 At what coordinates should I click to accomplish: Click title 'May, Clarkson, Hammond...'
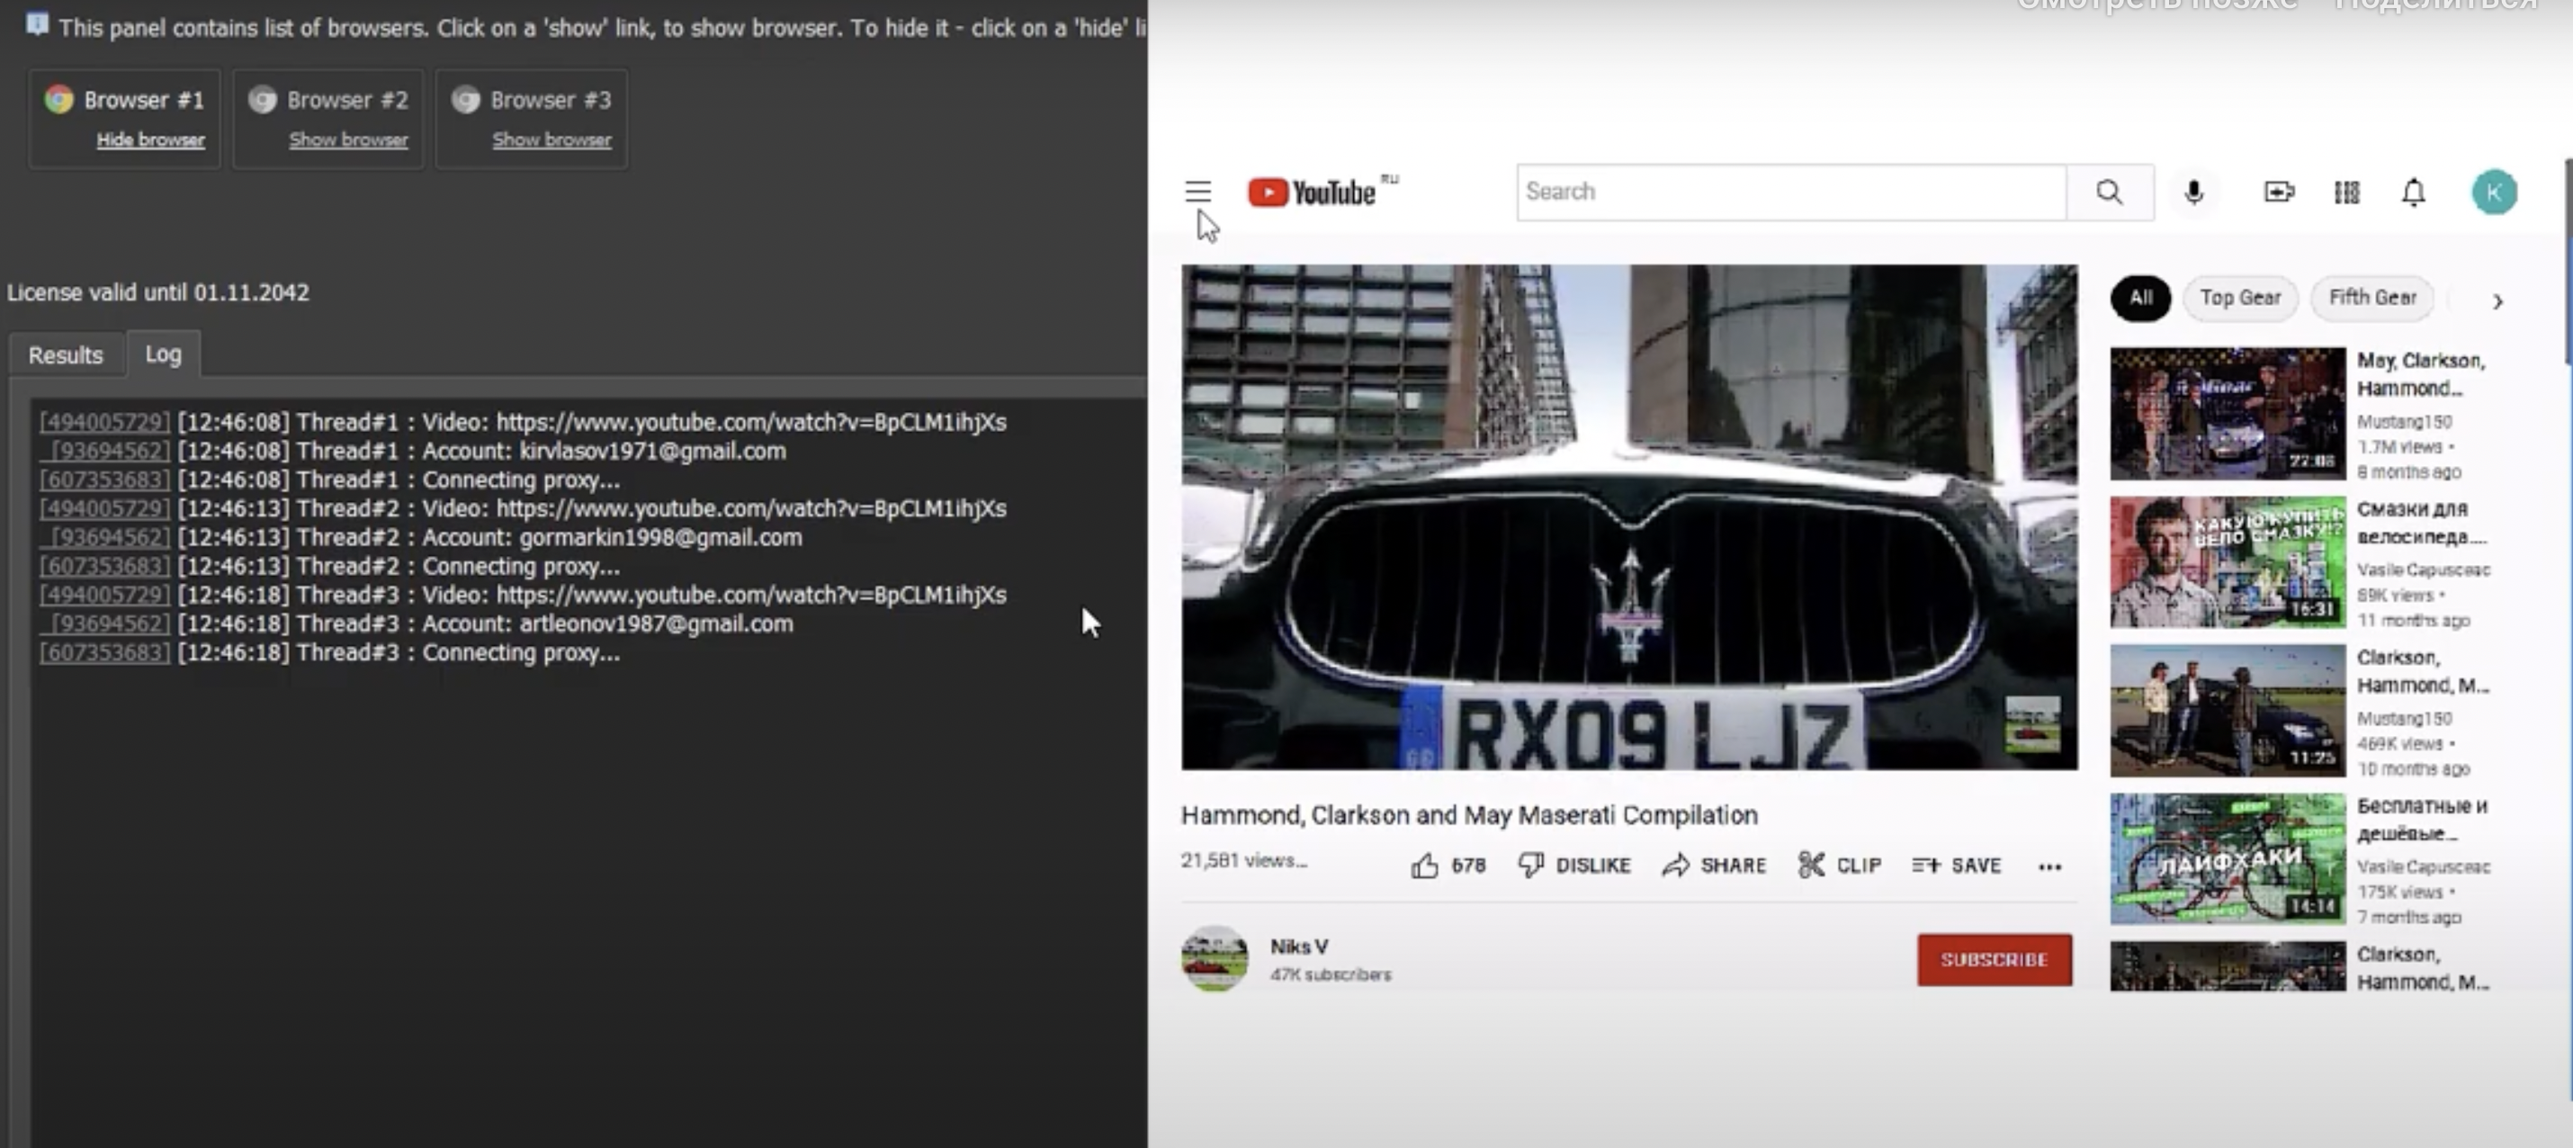2421,373
